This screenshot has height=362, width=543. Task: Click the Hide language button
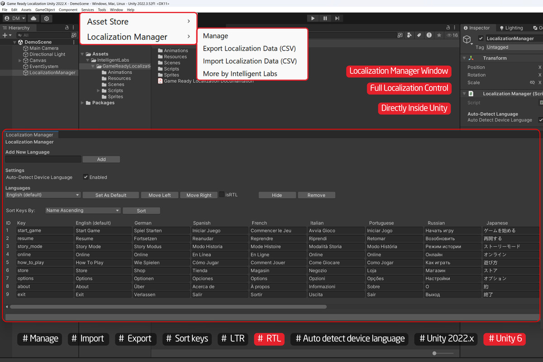pyautogui.click(x=277, y=195)
